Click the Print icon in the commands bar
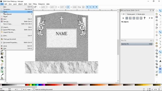The height and width of the screenshot is (91, 162). [157, 20]
